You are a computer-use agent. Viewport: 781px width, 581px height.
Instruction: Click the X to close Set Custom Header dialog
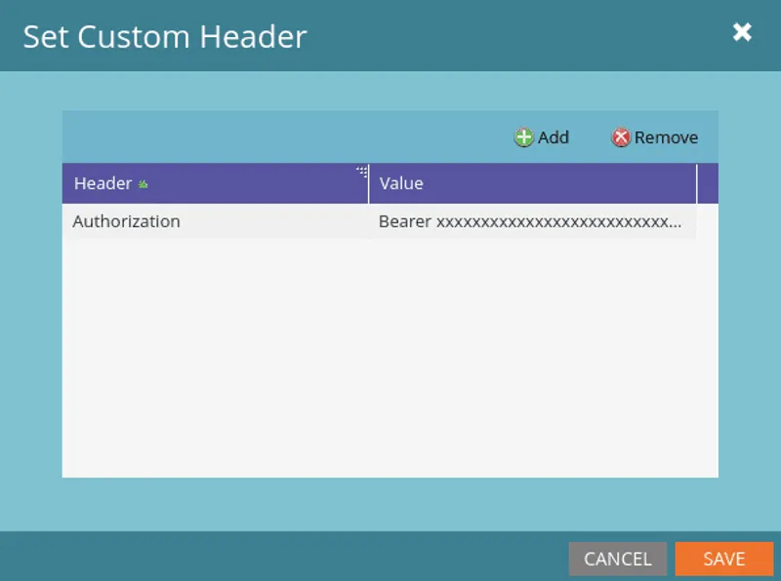pos(743,31)
